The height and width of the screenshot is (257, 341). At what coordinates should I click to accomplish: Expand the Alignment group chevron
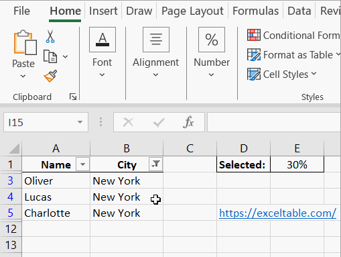pyautogui.click(x=155, y=74)
